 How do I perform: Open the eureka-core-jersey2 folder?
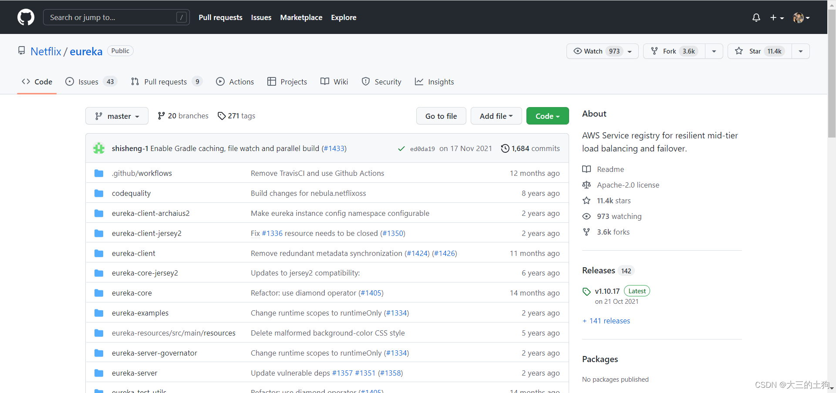[x=145, y=273]
